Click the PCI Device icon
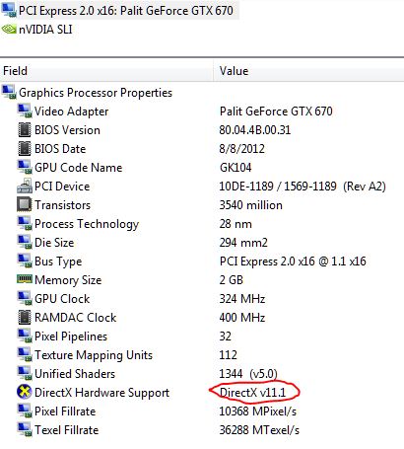Image resolution: width=404 pixels, height=449 pixels. tap(25, 187)
